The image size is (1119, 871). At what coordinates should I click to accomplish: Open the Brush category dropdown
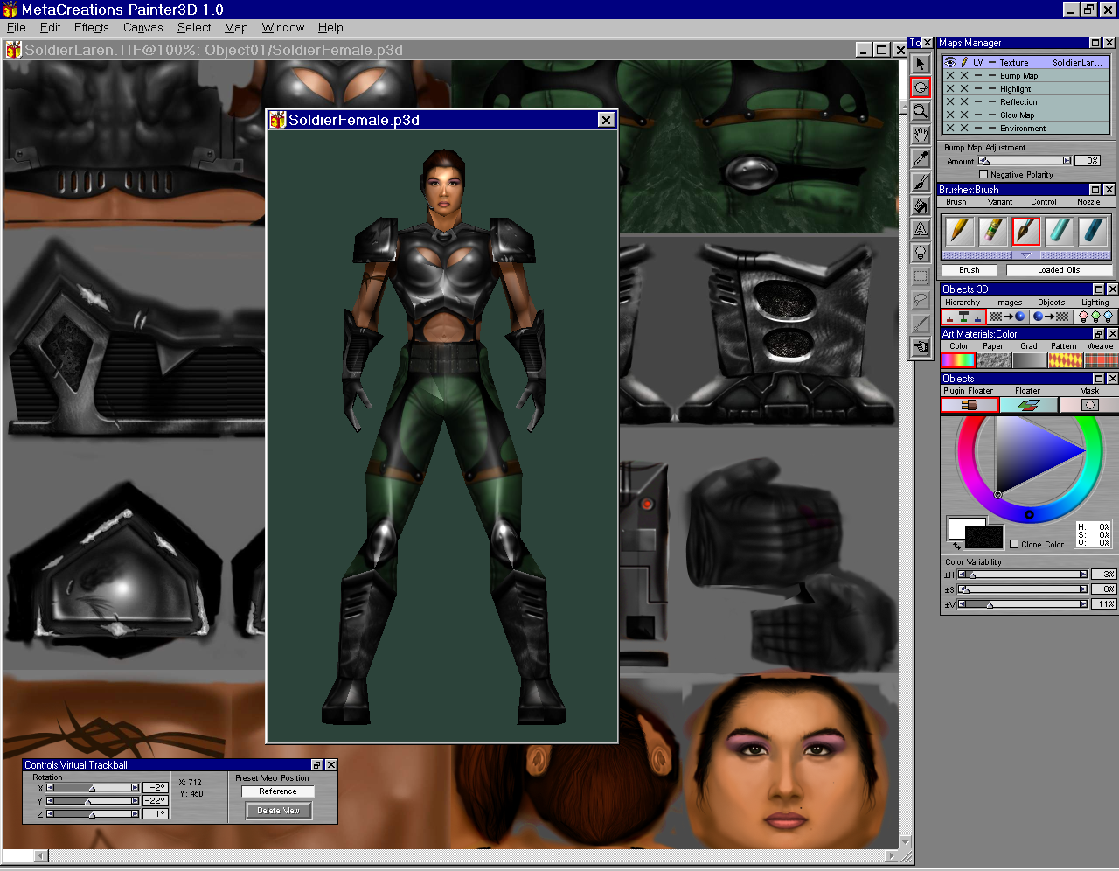point(969,270)
